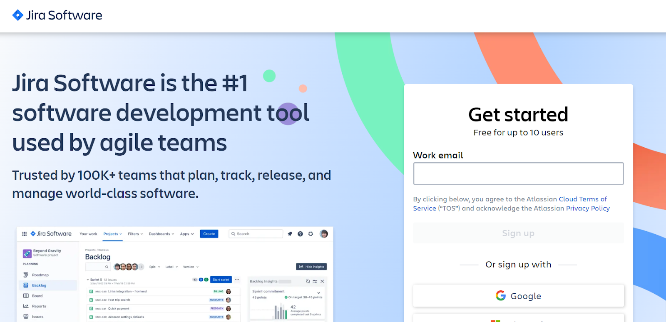This screenshot has width=666, height=322.
Task: Click assignee avatar on Account settings defaults row
Action: [x=229, y=317]
